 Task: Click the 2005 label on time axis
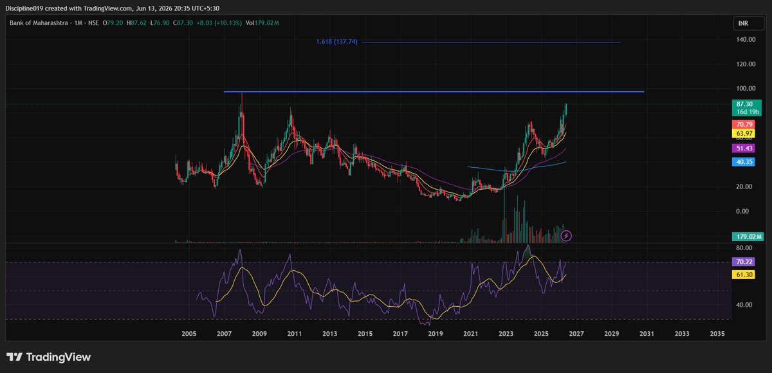click(189, 334)
